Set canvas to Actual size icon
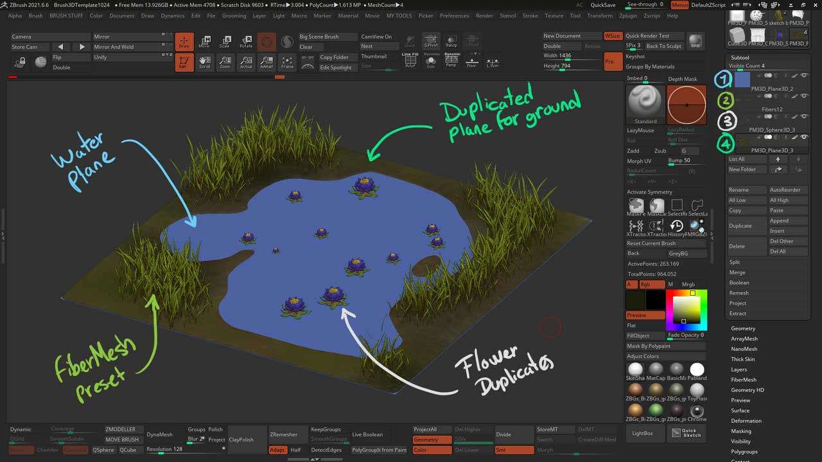This screenshot has width=822, height=462. coord(246,62)
